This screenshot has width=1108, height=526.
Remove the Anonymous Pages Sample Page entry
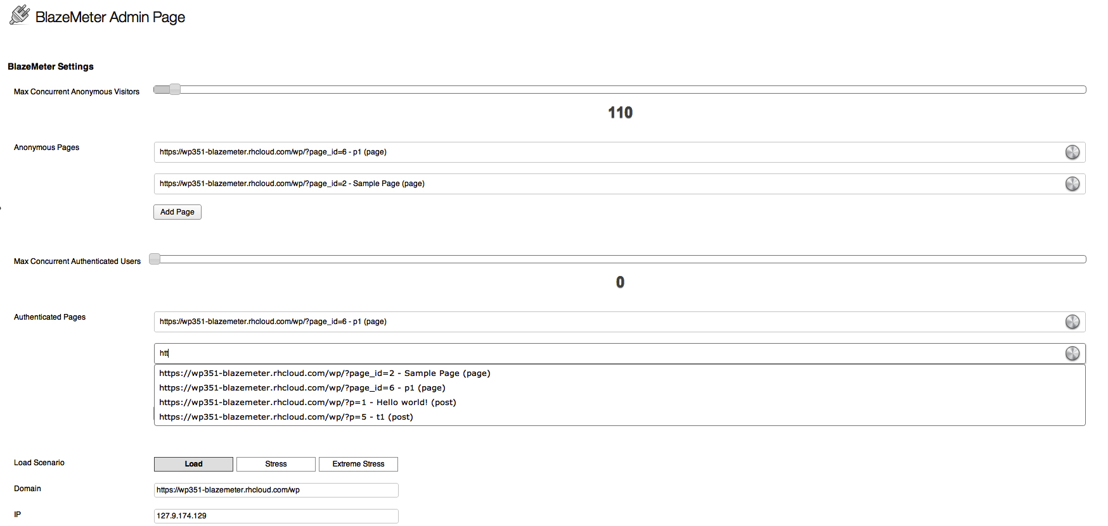click(x=1072, y=184)
